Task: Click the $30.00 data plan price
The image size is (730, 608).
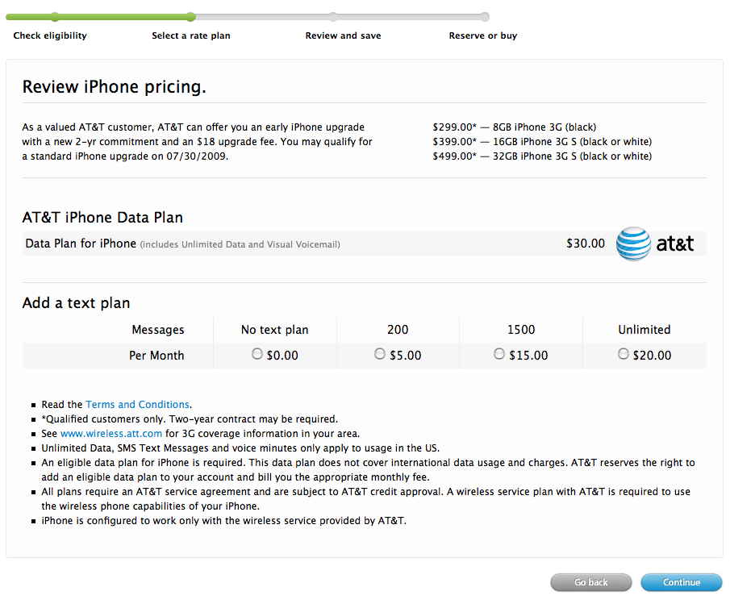Action: [586, 244]
